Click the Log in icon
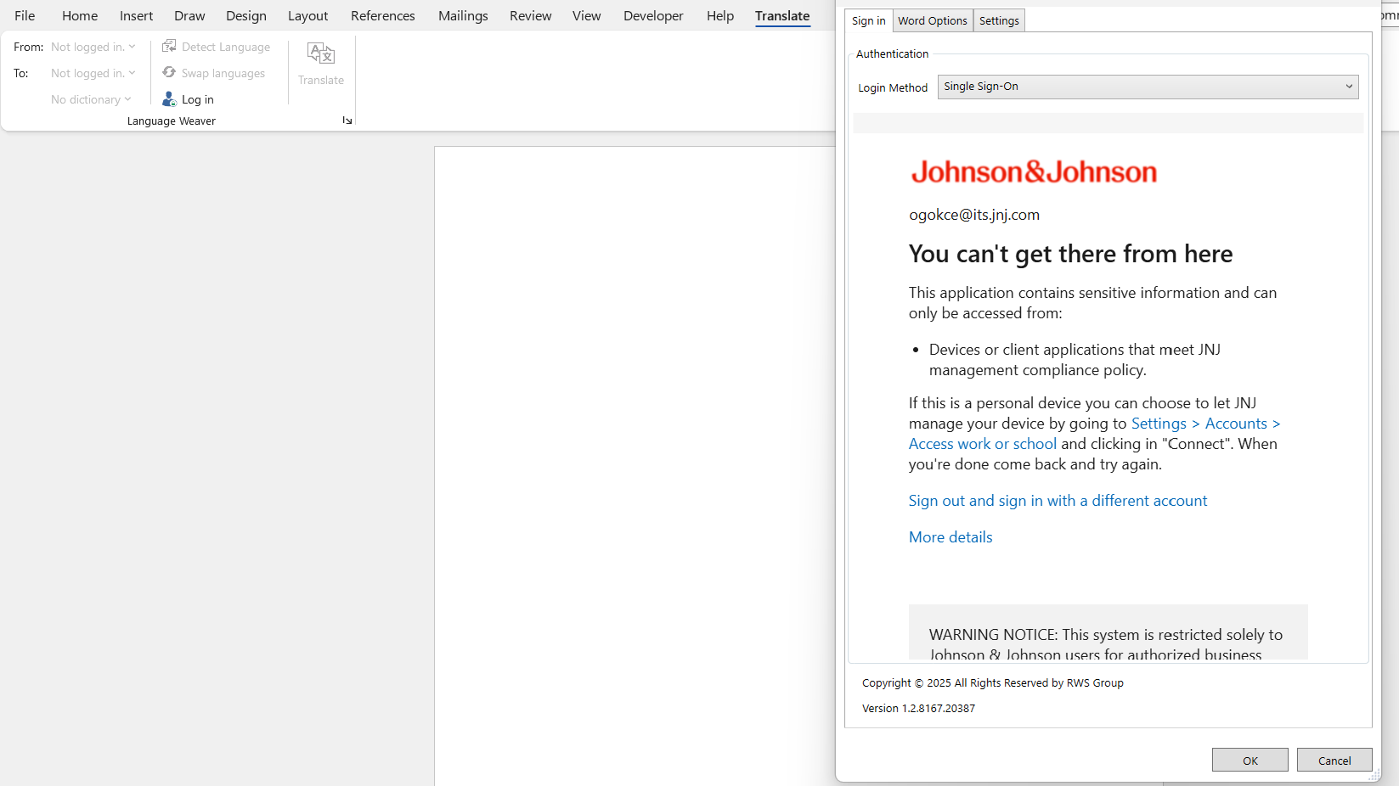The height and width of the screenshot is (786, 1399). pos(170,99)
